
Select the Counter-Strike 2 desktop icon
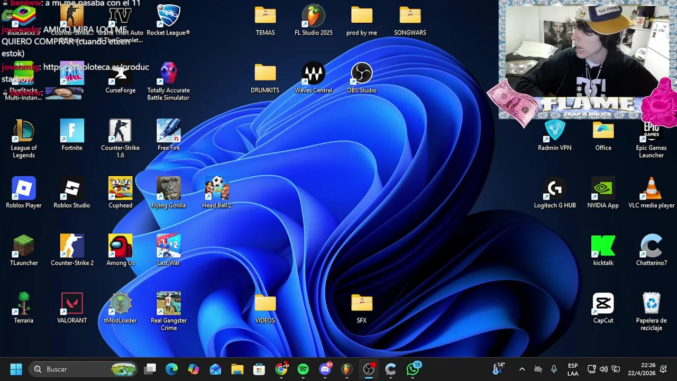(x=72, y=251)
